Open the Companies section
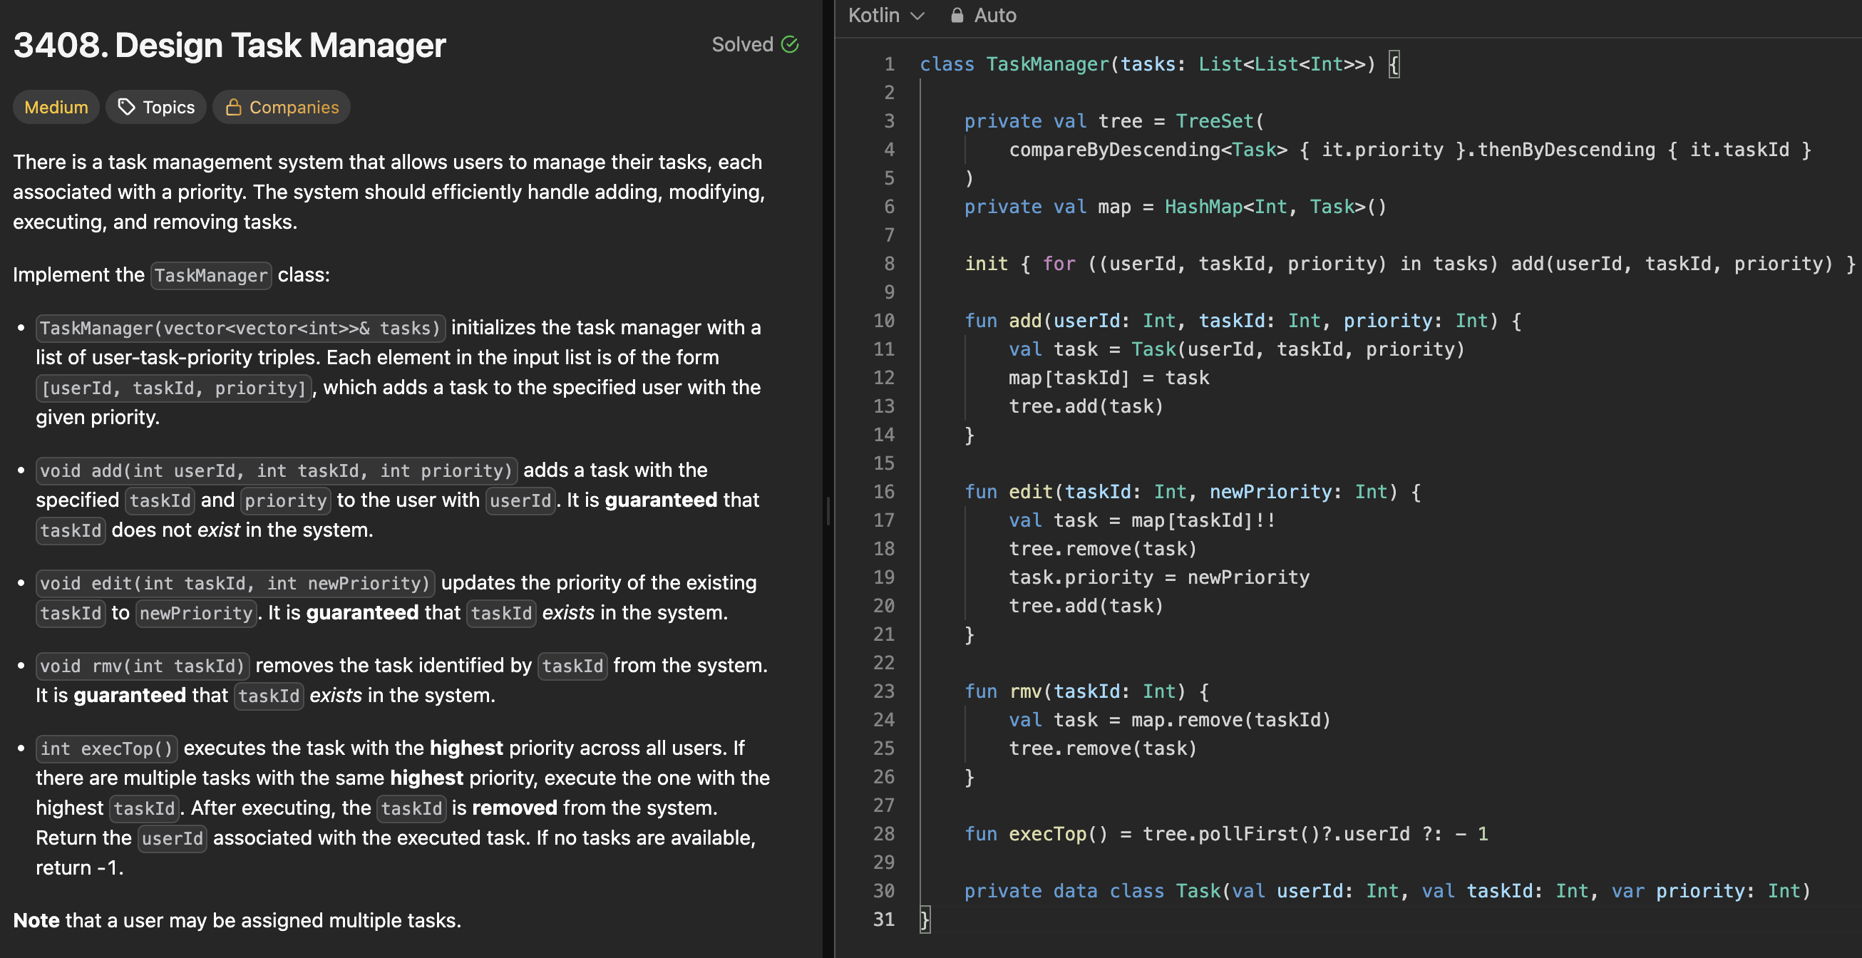This screenshot has width=1862, height=958. 293,107
